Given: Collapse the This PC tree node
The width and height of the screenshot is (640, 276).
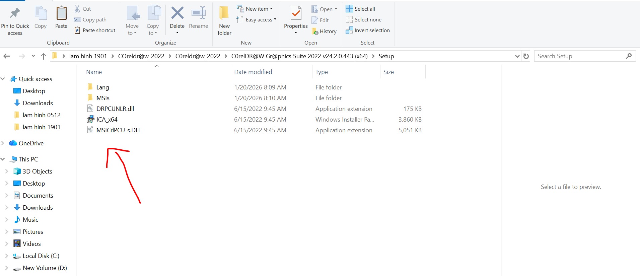Looking at the screenshot, I should [x=3, y=159].
